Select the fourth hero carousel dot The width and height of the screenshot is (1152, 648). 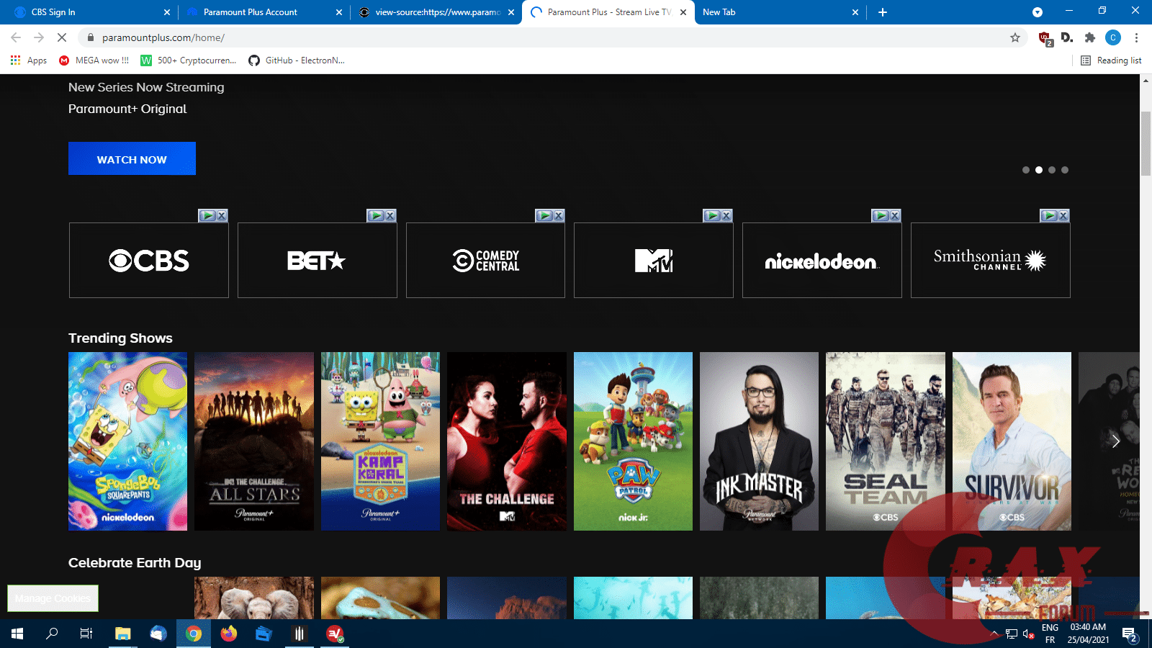(1065, 170)
